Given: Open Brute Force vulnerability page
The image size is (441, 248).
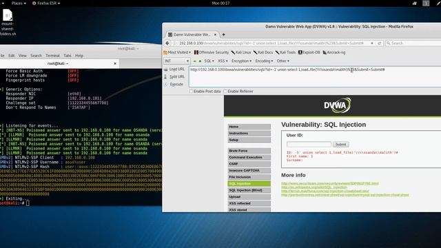Looking at the screenshot, I should point(249,151).
